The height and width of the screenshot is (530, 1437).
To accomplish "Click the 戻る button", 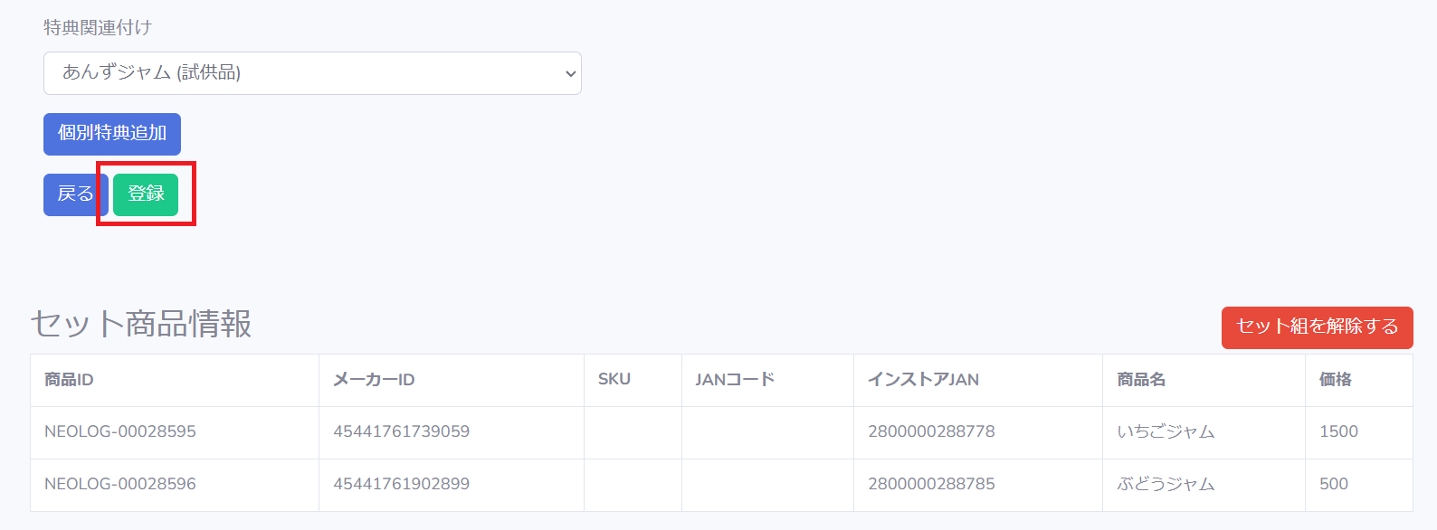I will tap(75, 194).
